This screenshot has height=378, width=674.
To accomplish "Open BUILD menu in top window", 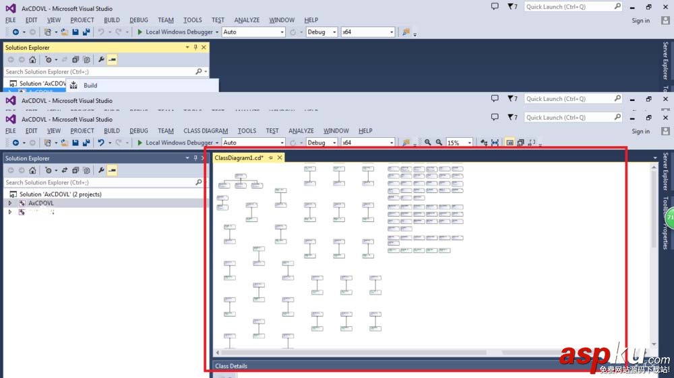I will [x=112, y=20].
